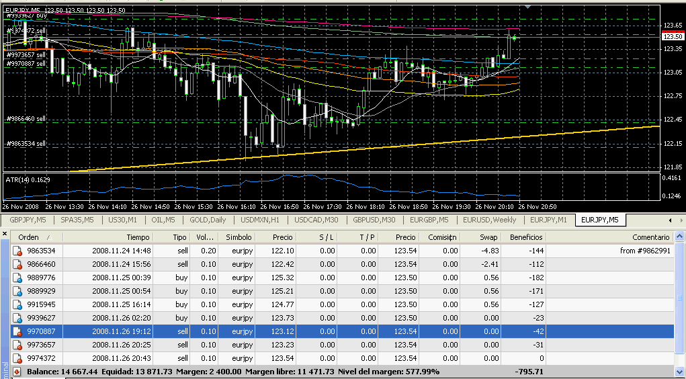
Task: Click the chart shift triangle marker
Action: coord(527,7)
